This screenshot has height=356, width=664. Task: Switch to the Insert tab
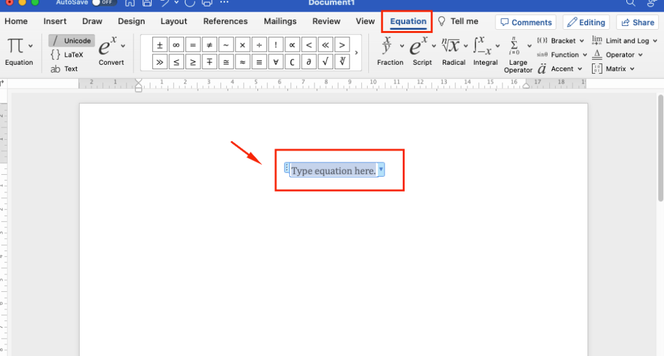coord(54,21)
